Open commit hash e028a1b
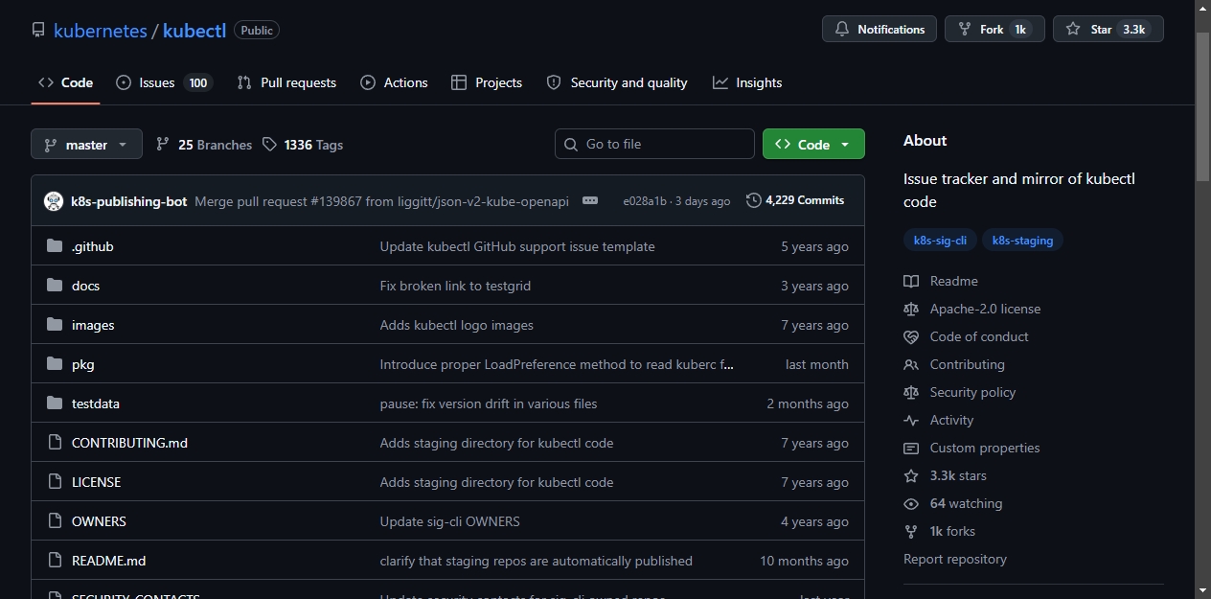The height and width of the screenshot is (599, 1211). coord(644,201)
